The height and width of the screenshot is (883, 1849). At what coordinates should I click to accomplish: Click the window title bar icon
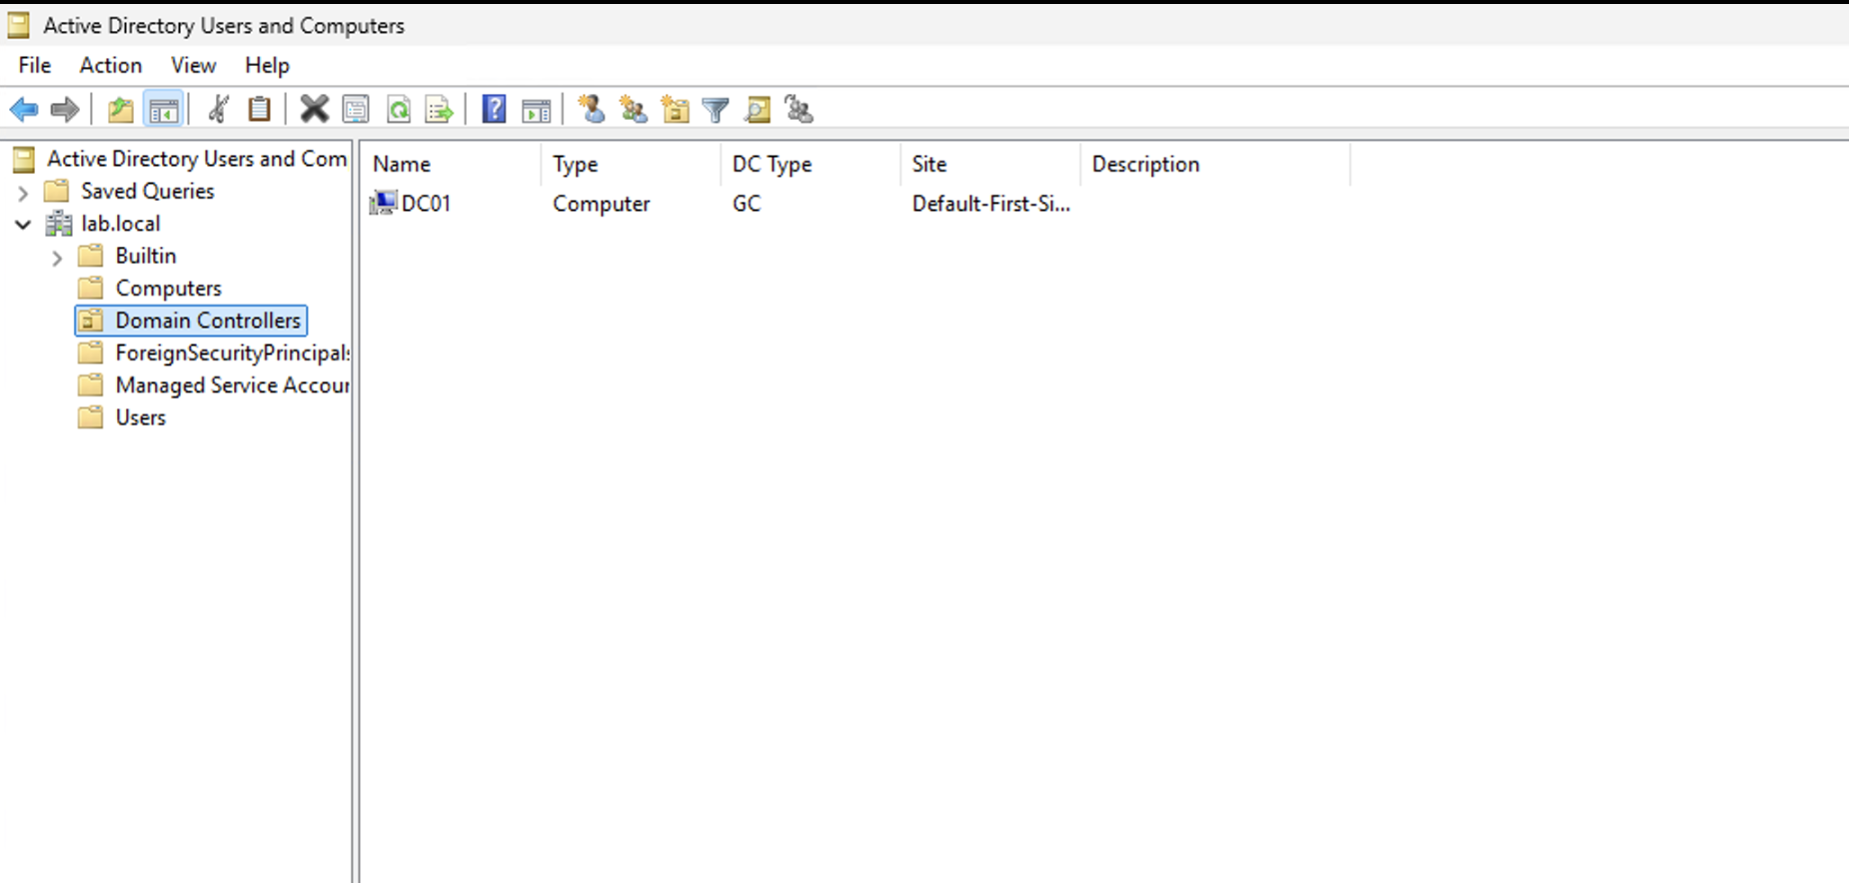pyautogui.click(x=19, y=25)
